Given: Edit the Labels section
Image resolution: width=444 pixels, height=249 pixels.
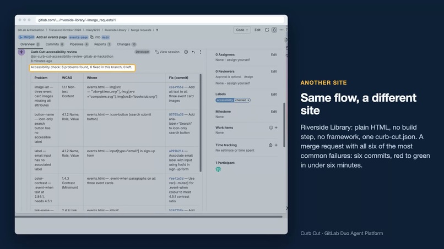Looking at the screenshot, I should coord(274,95).
